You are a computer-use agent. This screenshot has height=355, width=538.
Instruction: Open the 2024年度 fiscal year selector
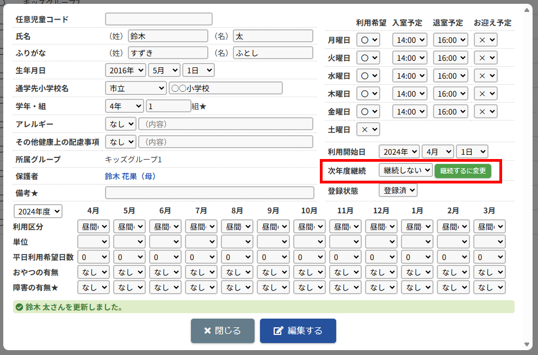pos(38,211)
